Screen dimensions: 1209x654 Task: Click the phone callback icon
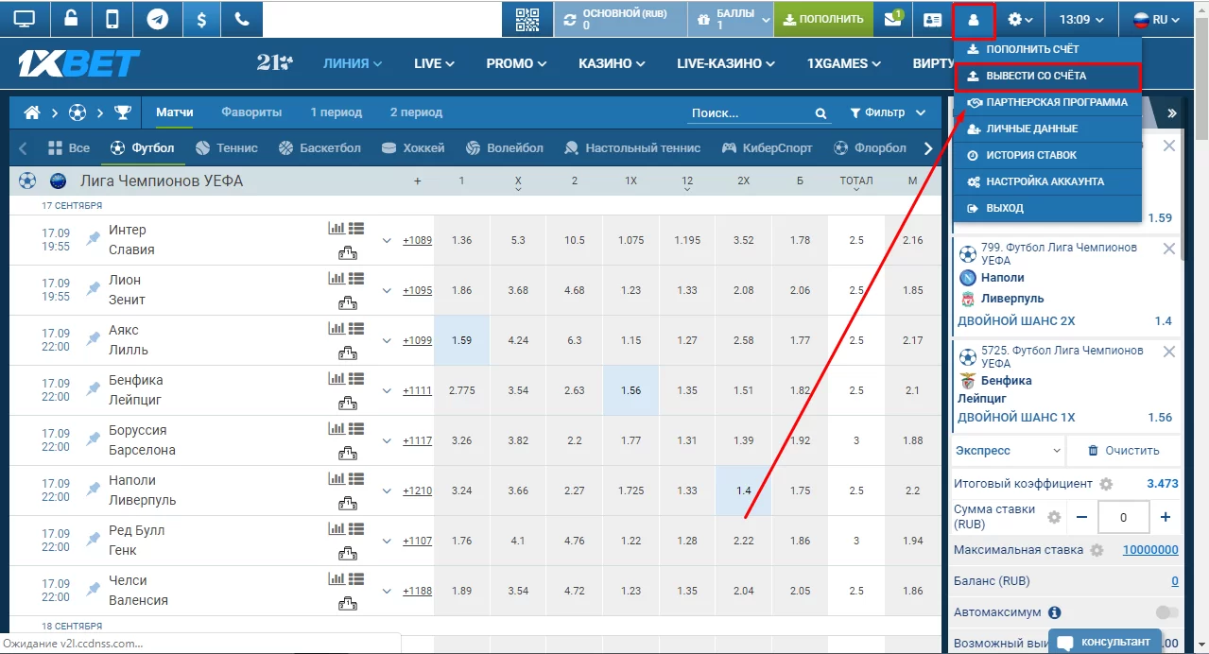(x=242, y=19)
